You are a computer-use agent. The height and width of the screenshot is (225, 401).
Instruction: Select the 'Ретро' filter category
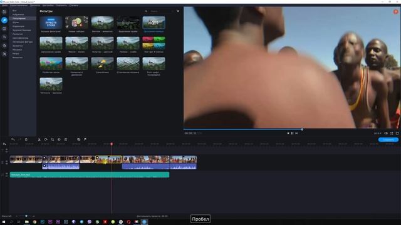click(x=16, y=54)
